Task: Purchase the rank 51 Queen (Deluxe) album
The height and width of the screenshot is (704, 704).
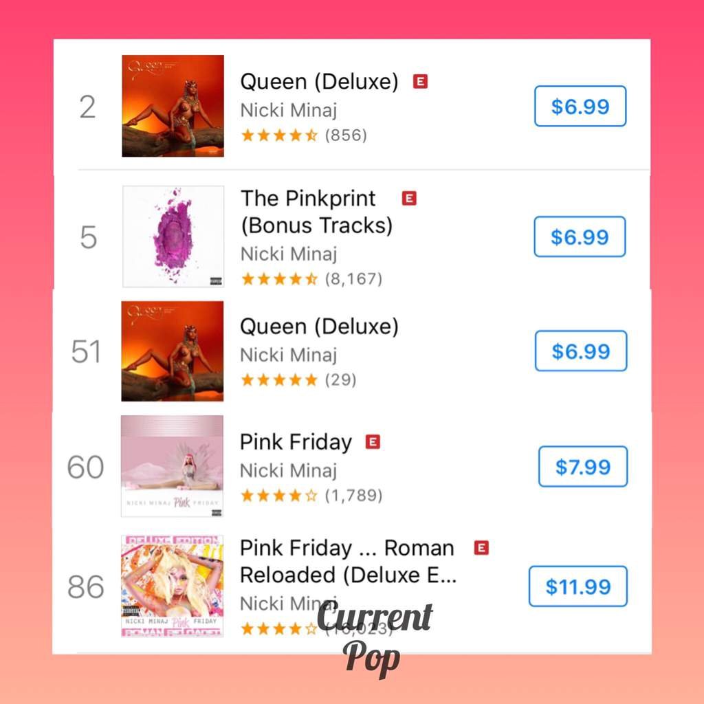Action: click(581, 351)
